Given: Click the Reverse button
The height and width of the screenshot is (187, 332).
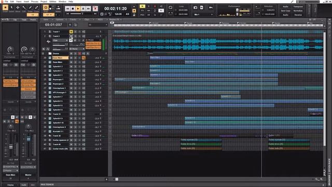Looking at the screenshot, I should coord(298,15).
